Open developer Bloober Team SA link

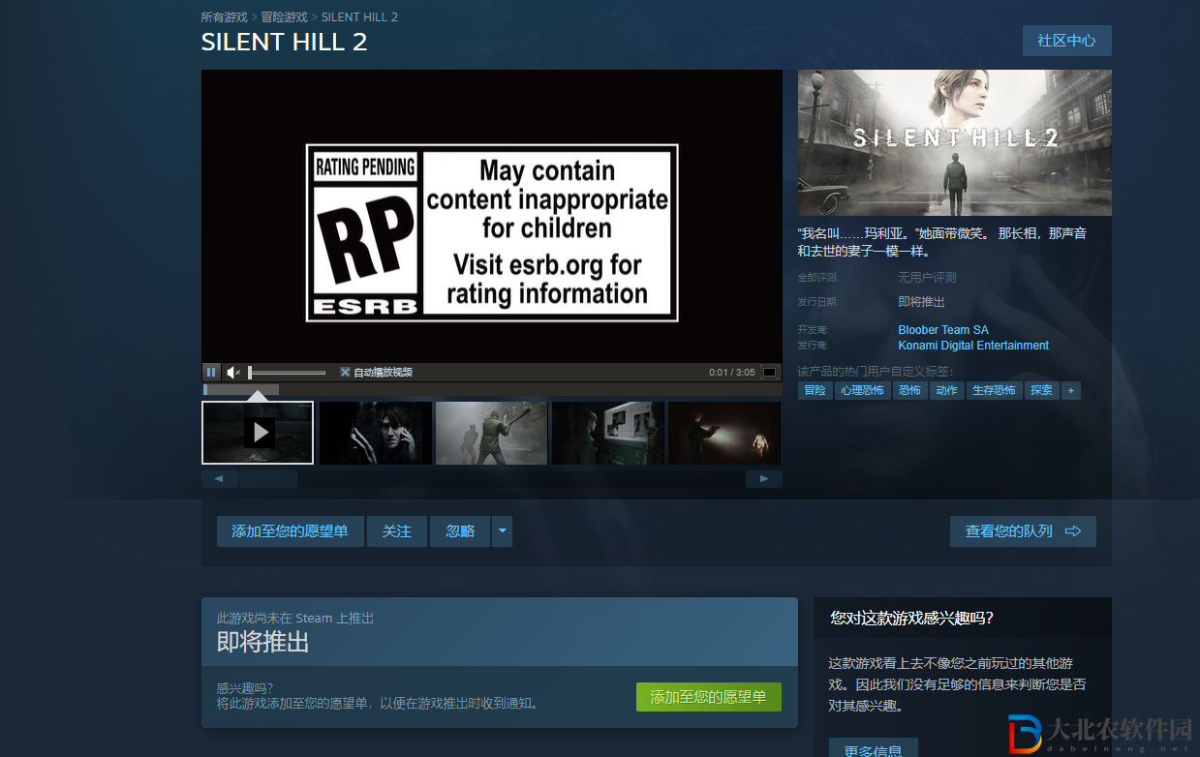pos(943,330)
